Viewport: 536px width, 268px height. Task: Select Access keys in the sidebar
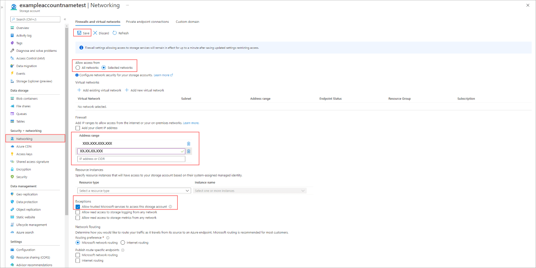pyautogui.click(x=24, y=154)
